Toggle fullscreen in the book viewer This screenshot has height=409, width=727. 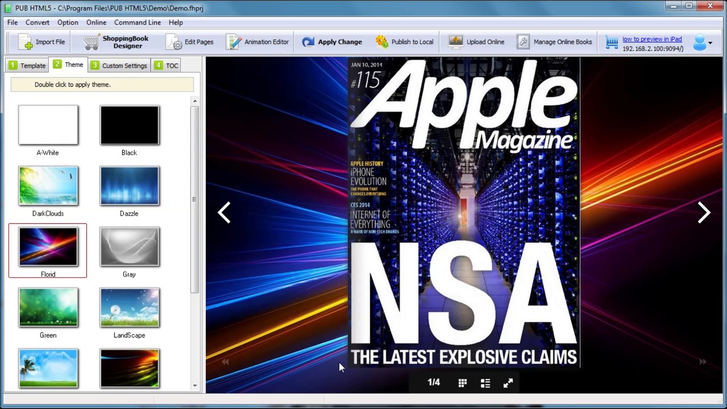(x=508, y=383)
